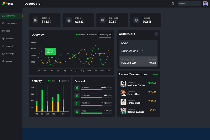Click the Account payment progress bar
The height and width of the screenshot is (140, 210).
pos(97,90)
